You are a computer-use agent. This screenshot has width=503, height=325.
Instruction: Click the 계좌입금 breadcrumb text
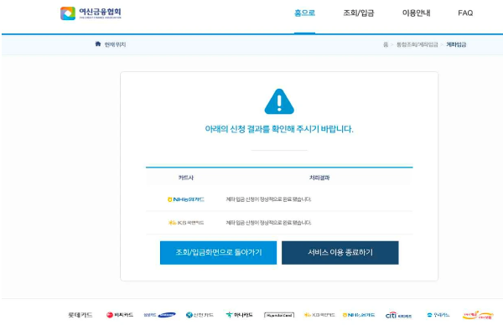(456, 44)
